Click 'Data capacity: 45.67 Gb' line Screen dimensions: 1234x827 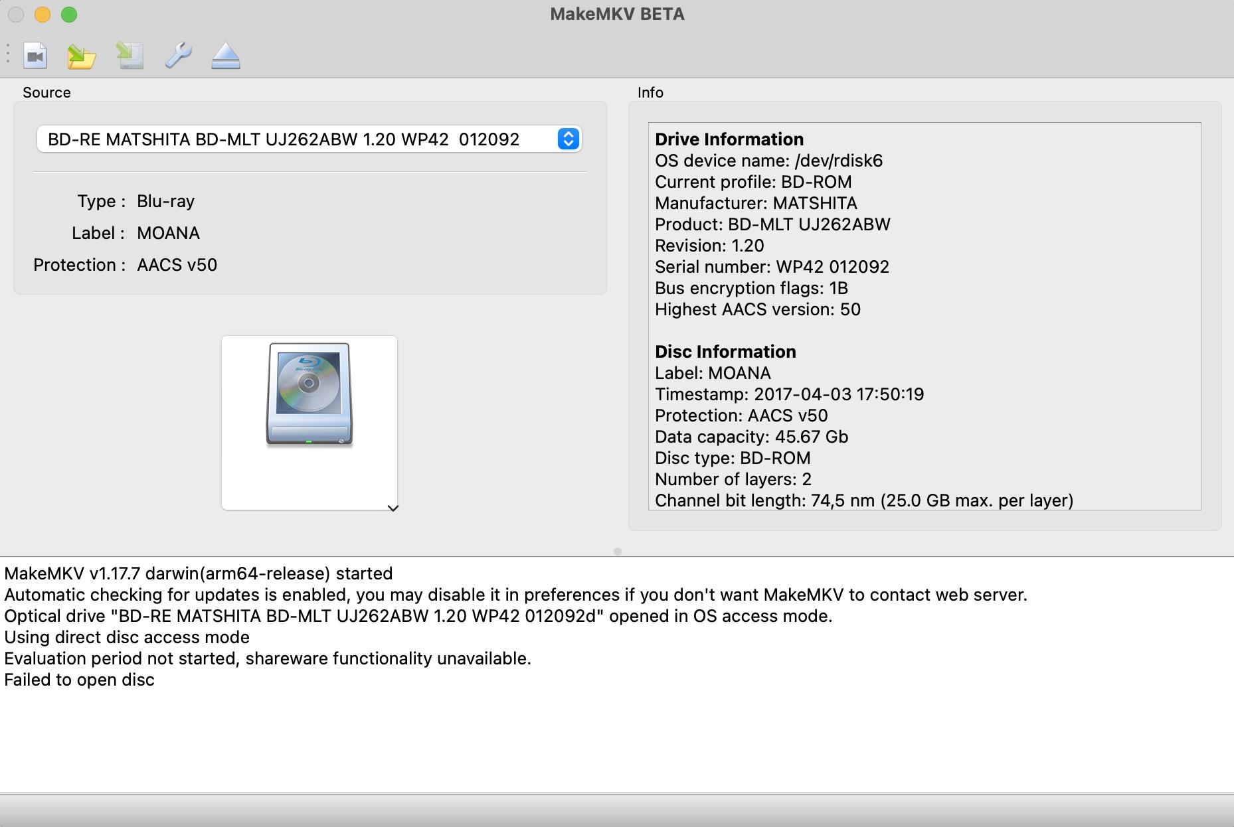click(x=751, y=437)
